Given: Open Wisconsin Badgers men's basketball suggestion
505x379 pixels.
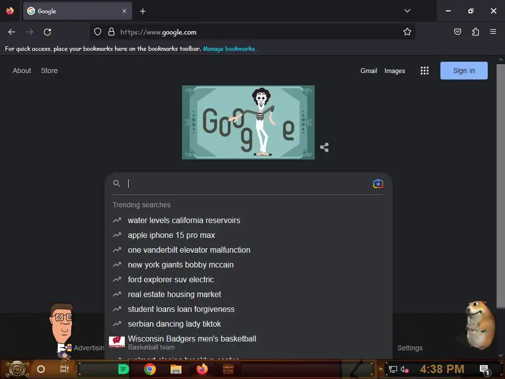Looking at the screenshot, I should 249,342.
